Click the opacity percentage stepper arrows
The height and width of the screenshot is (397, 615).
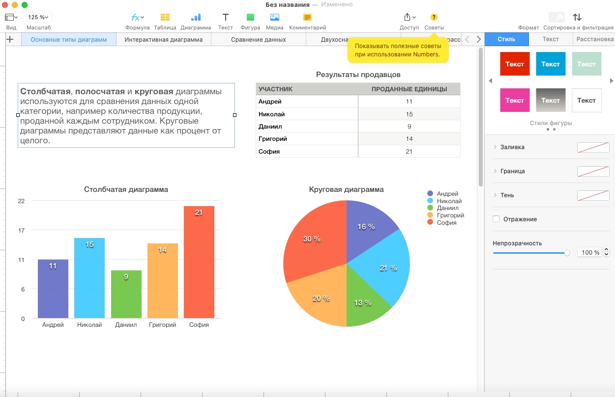click(606, 253)
